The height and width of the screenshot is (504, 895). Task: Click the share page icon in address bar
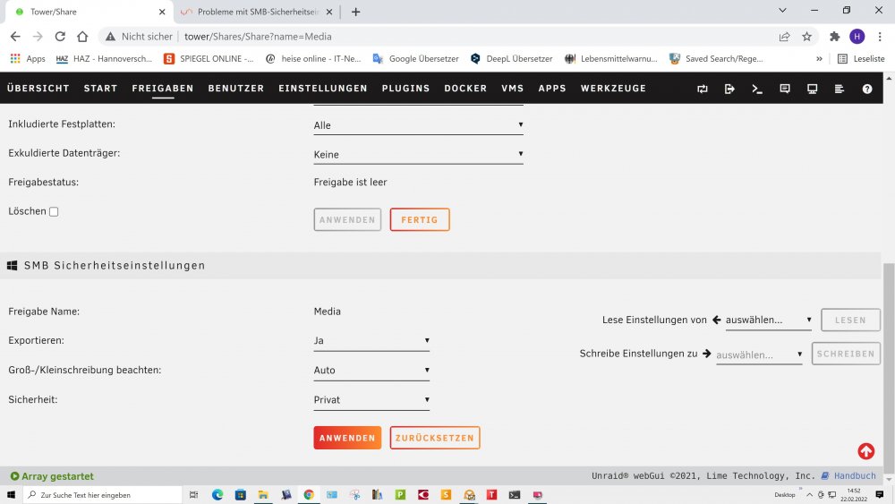(784, 37)
